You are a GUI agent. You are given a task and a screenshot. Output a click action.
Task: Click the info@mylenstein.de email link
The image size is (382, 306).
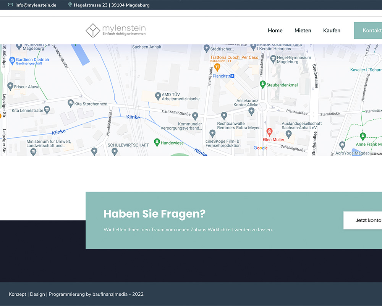36,5
